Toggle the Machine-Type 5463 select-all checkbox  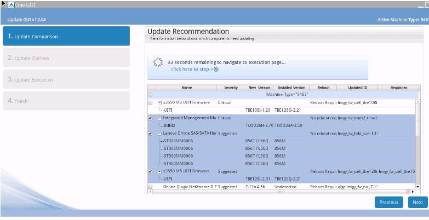(x=150, y=95)
